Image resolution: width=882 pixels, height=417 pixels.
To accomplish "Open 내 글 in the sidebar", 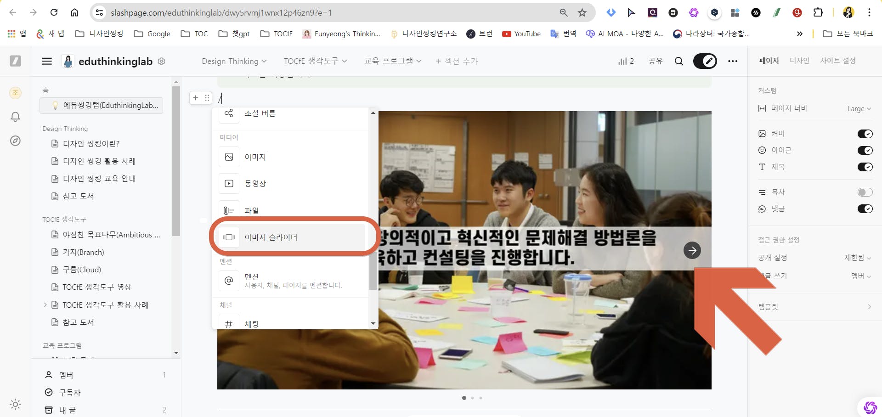I will pos(105,410).
